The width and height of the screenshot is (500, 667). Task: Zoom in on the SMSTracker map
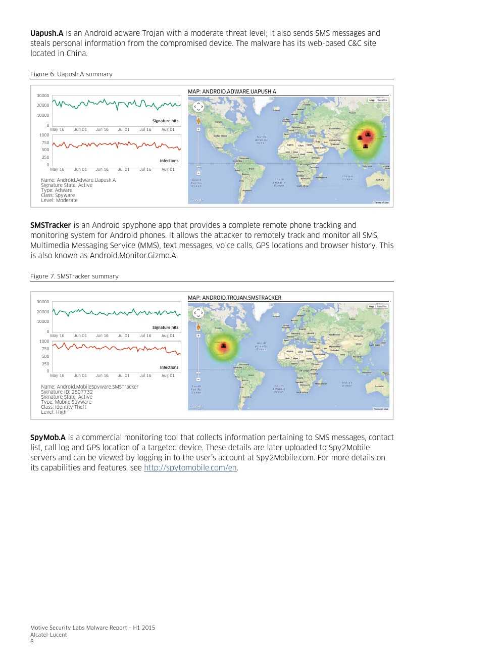click(x=198, y=336)
